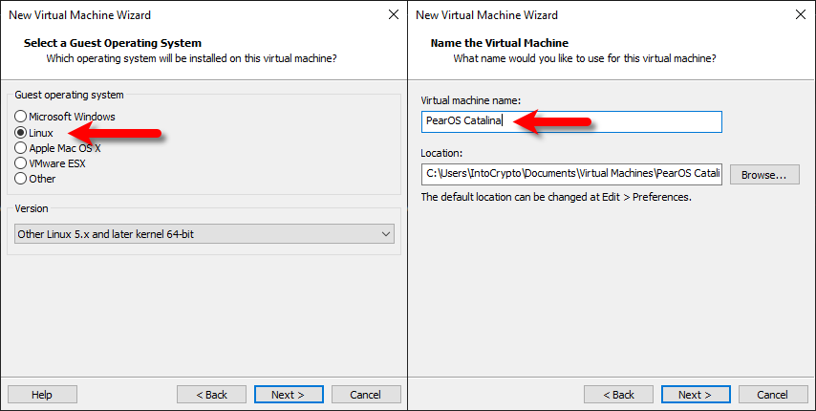Go Back in Select Guest OS wizard

[x=211, y=395]
